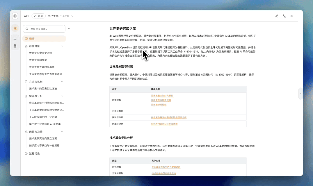Screen dimensions: 313x186
Task: Follow the 农业革命催生村落城市阶级国家分析 link
Action: pos(169,118)
